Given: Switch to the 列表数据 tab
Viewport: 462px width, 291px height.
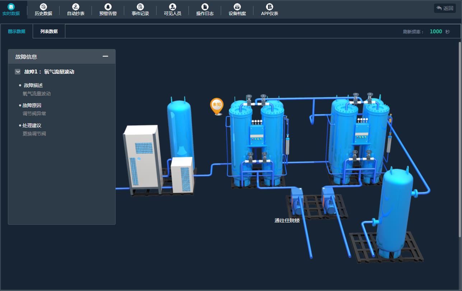Looking at the screenshot, I should point(49,31).
